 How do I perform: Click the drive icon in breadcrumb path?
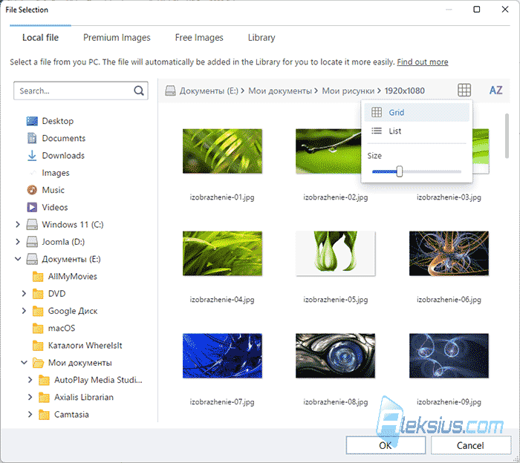click(x=170, y=91)
